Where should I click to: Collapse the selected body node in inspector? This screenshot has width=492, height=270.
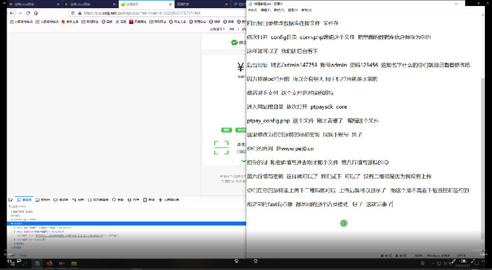(x=12, y=224)
